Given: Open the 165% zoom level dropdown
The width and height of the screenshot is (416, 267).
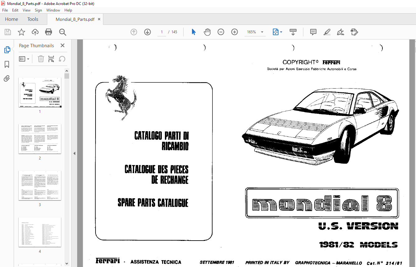Looking at the screenshot, I should point(262,32).
